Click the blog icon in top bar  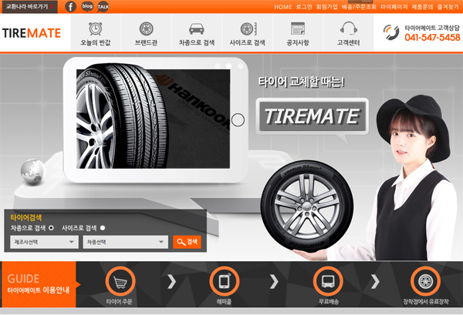click(87, 6)
